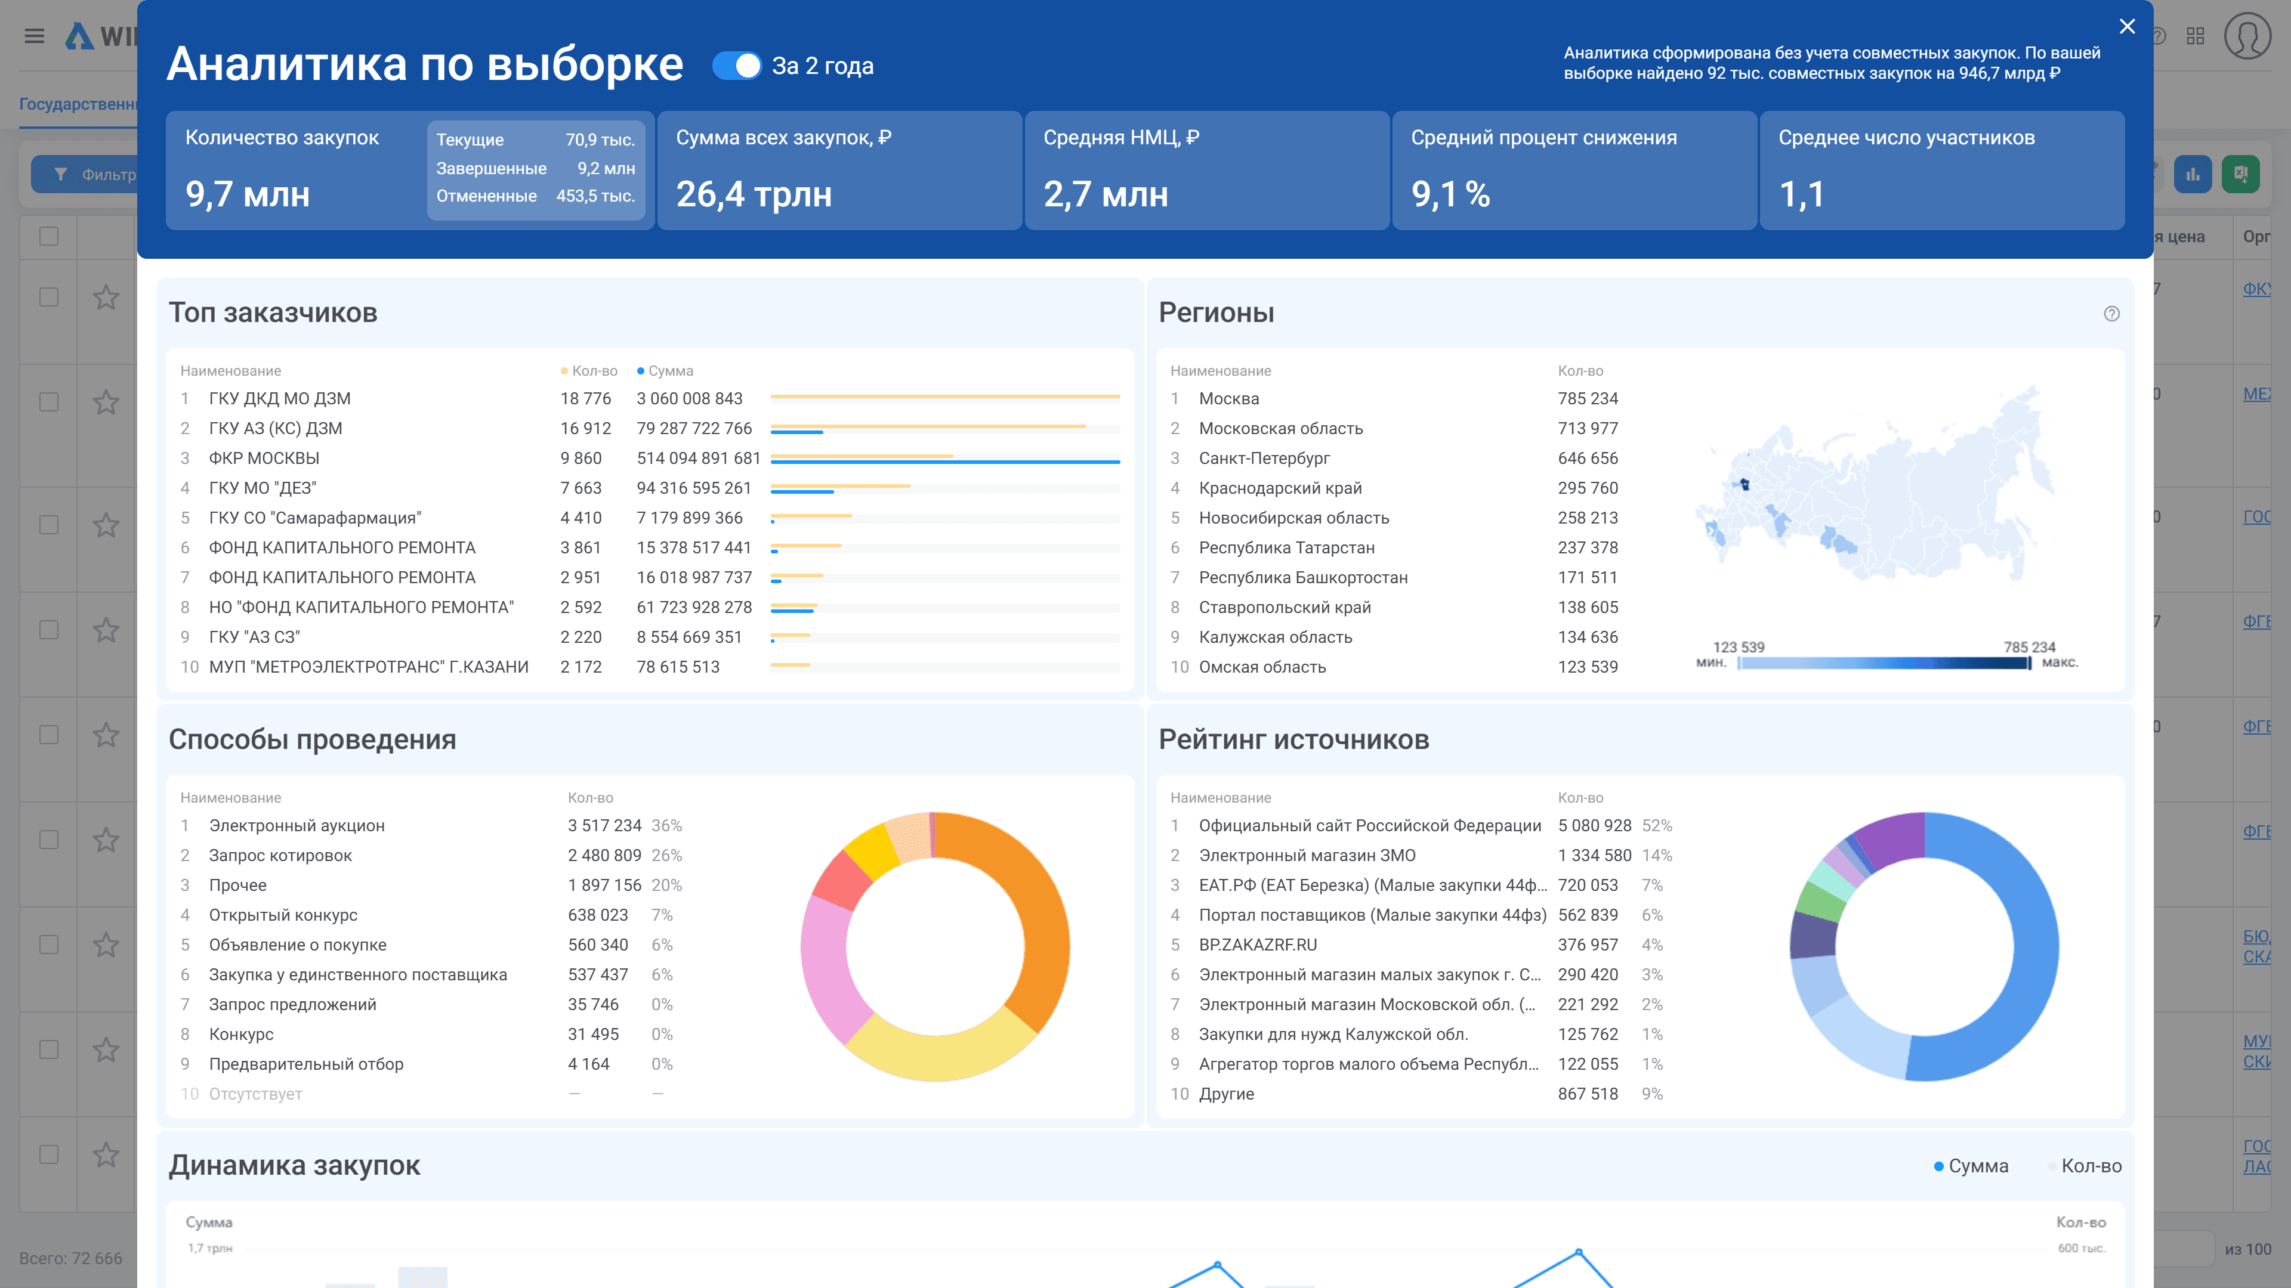Viewport: 2291px width, 1288px height.
Task: Click the ГКУ ДКД МО ДЗМ customer row
Action: click(649, 399)
